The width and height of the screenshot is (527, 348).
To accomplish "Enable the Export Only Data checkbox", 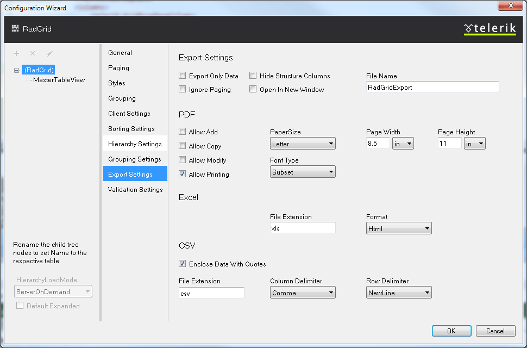I will 182,76.
